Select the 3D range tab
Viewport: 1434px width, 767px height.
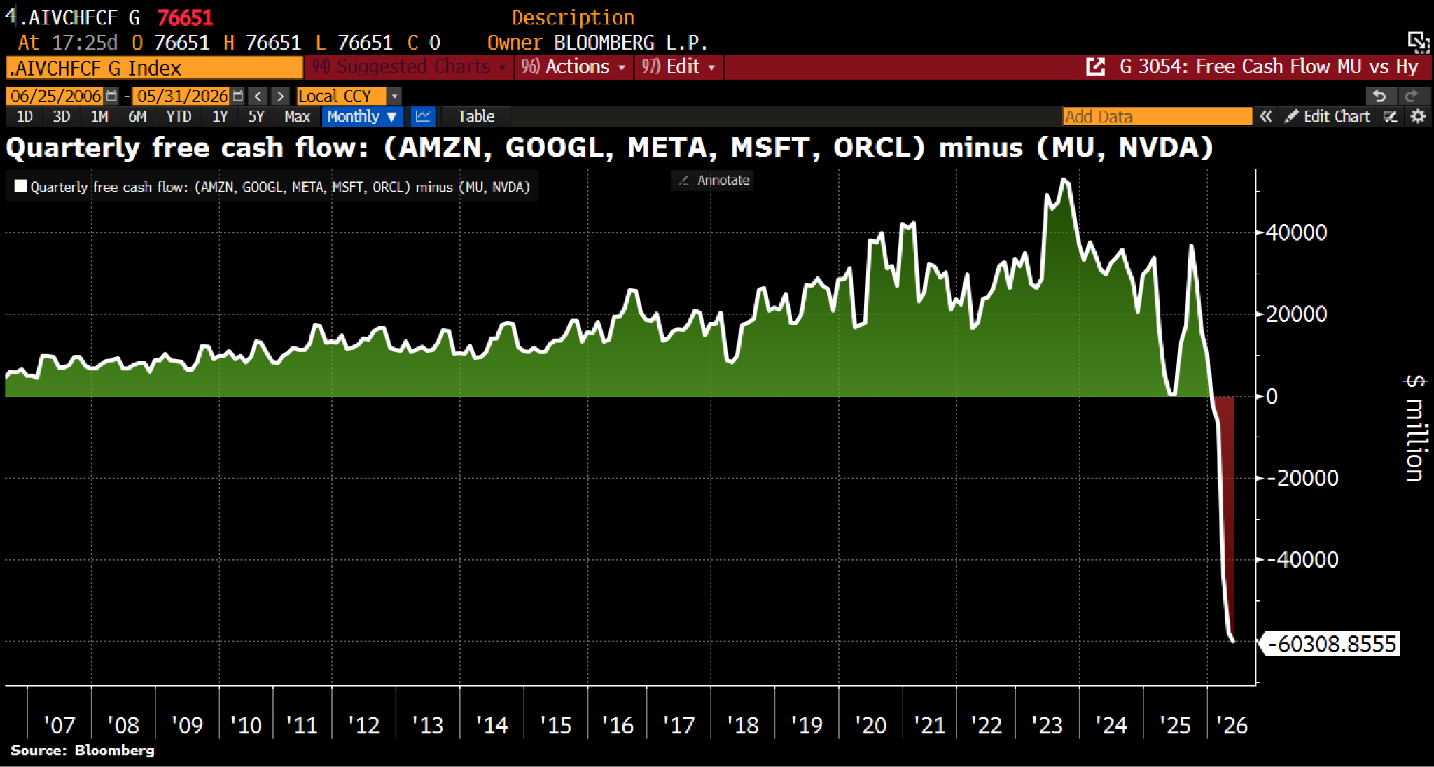(62, 116)
